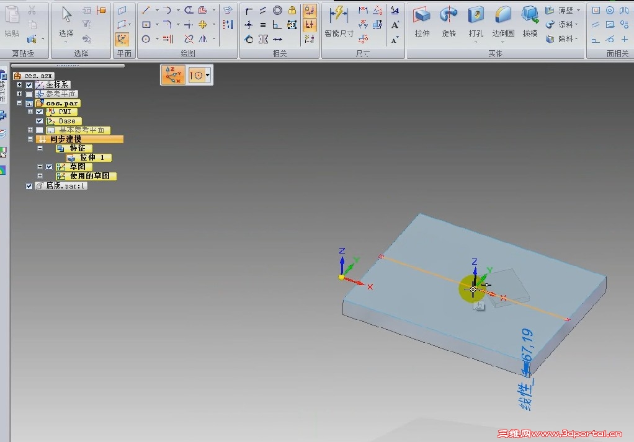
Task: Pick the Circle by center tool
Action: pos(146,39)
